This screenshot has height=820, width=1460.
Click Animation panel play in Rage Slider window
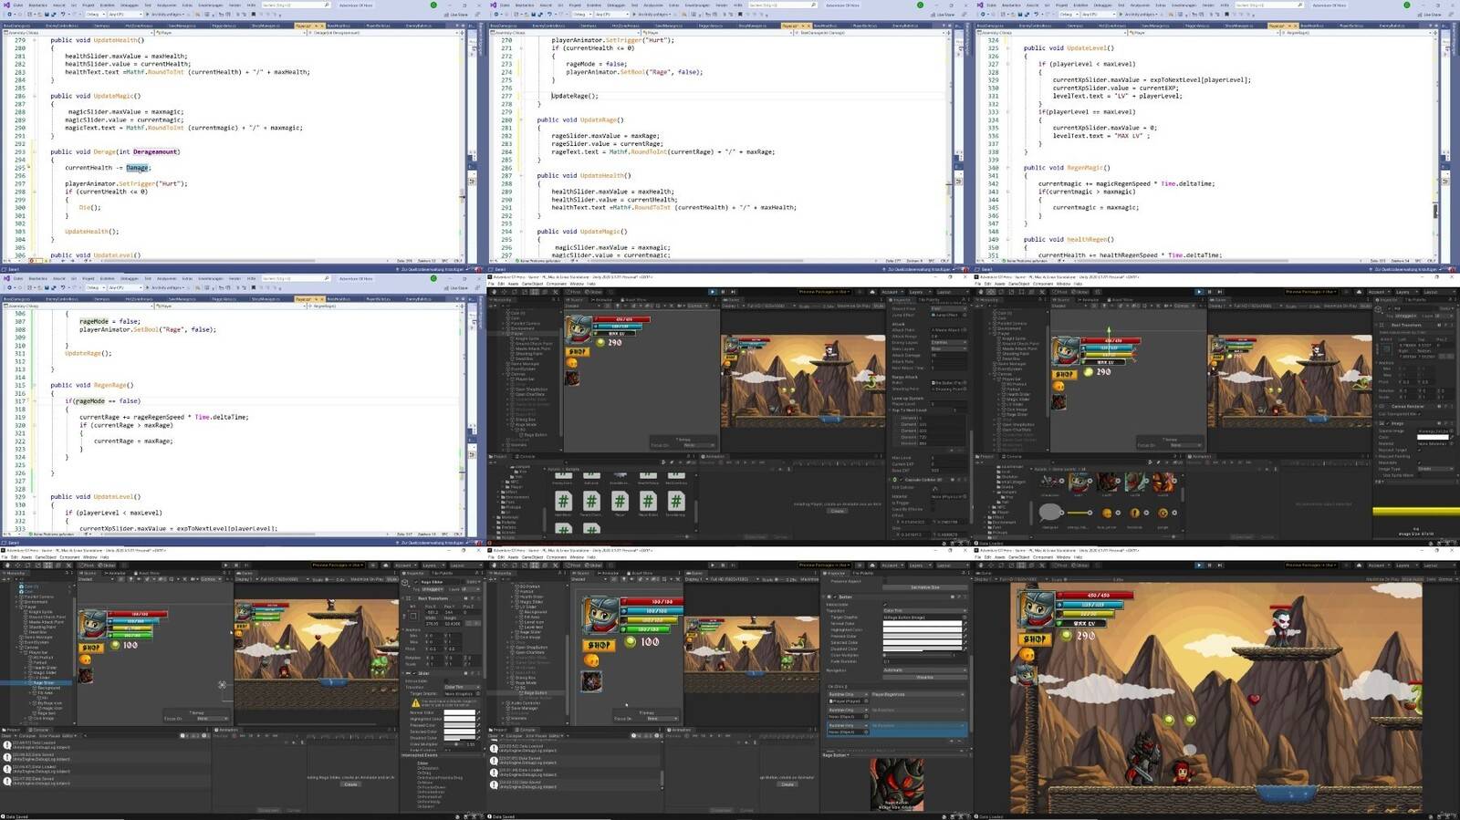258,736
